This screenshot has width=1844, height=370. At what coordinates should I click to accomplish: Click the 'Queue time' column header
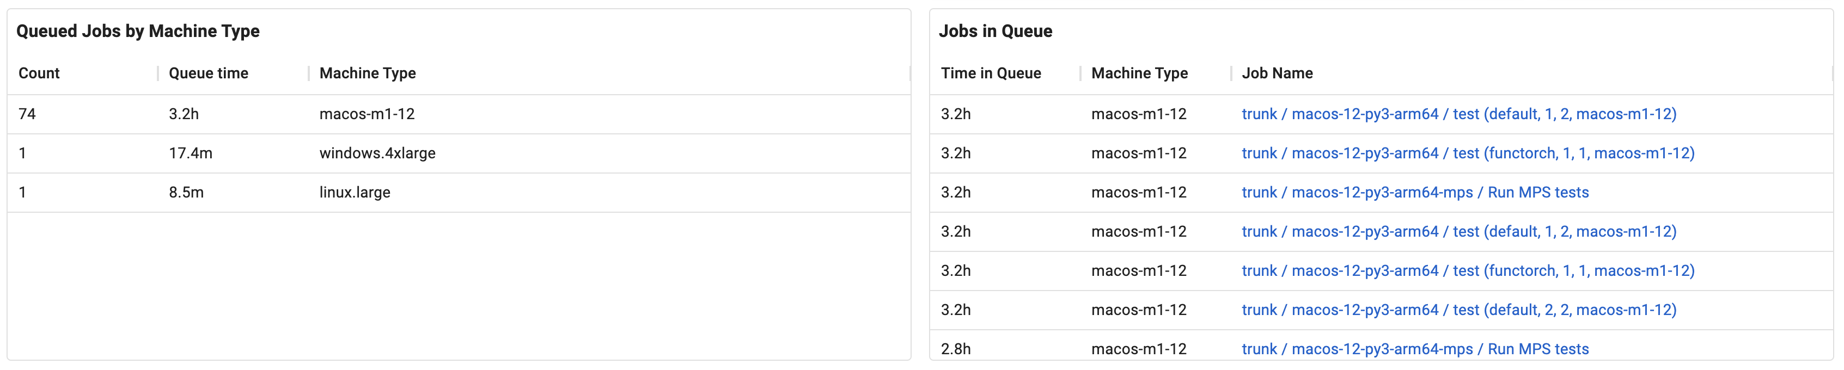207,73
